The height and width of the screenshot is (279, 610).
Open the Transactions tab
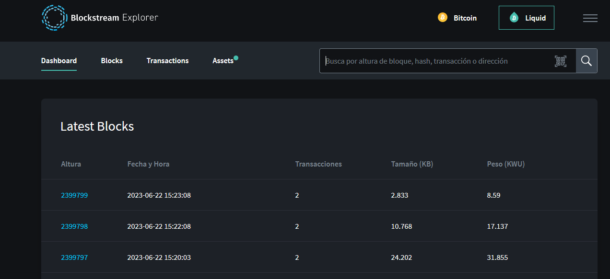(168, 61)
